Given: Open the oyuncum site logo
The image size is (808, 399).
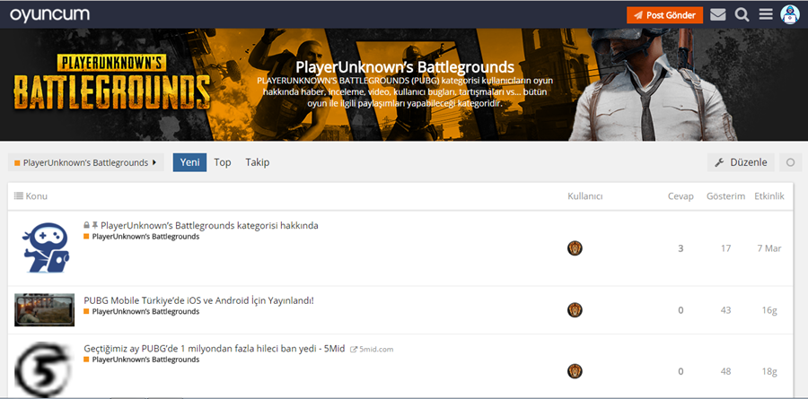Looking at the screenshot, I should tap(49, 14).
